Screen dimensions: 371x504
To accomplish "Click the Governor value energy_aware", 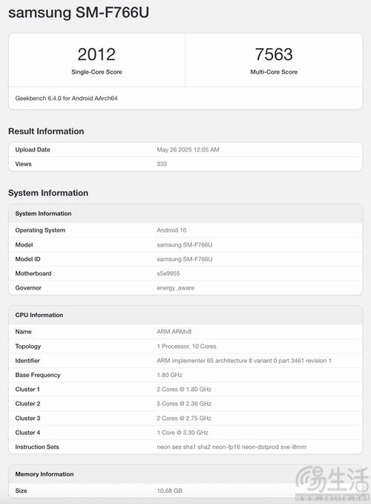I will tap(175, 288).
